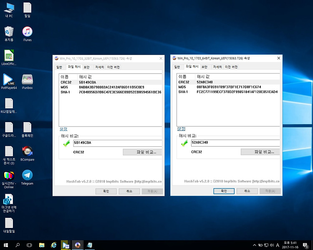Click 설정 link in 64BIT window
Viewport: 313px width, 250px height.
(181, 129)
